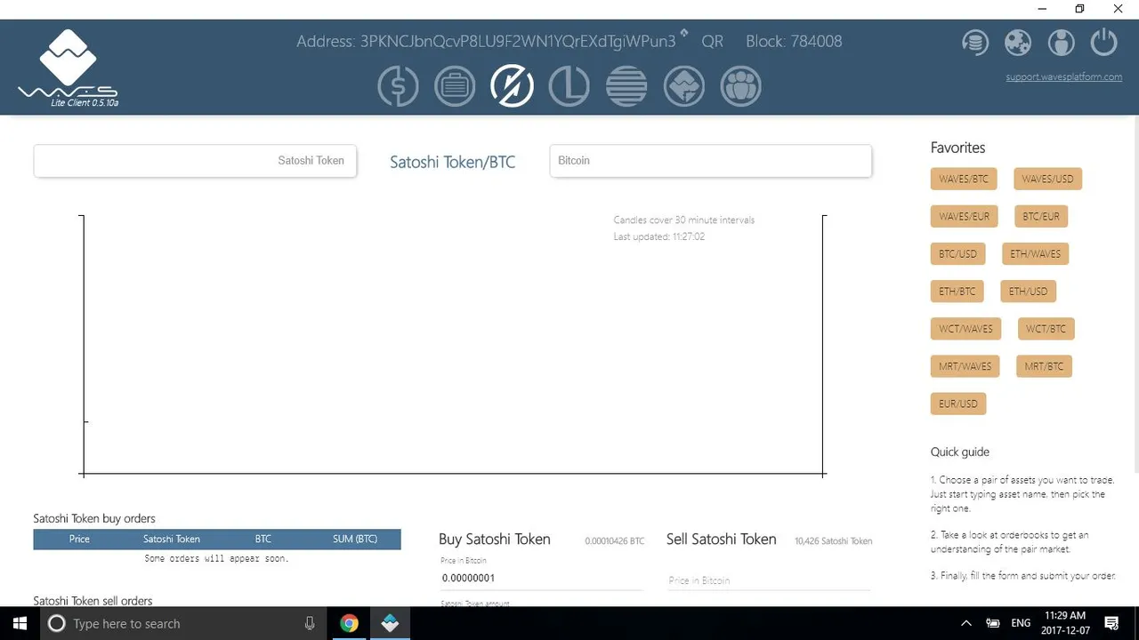The width and height of the screenshot is (1139, 640).
Task: Click the 10,426 Satoshi Token balance text
Action: pos(834,541)
